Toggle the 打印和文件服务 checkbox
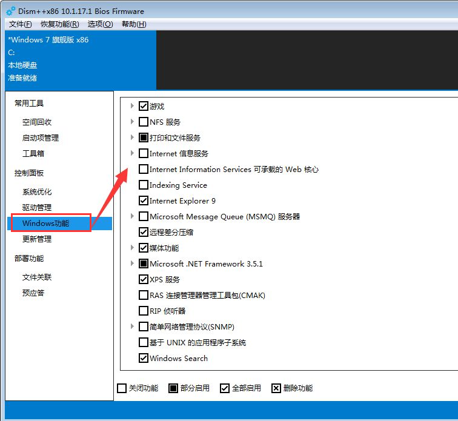Viewport: 458px width, 421px height. coord(144,138)
